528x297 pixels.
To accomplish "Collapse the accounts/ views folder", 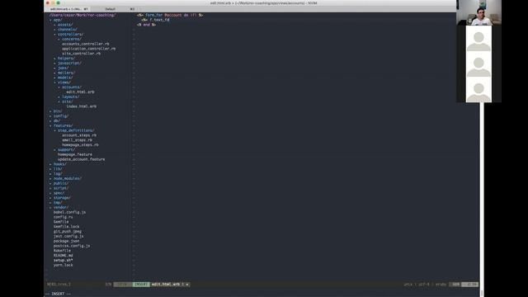I will tap(71, 87).
